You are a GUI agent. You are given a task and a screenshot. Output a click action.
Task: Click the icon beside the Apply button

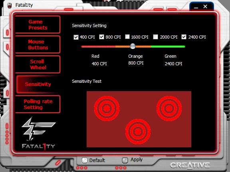coord(125,160)
